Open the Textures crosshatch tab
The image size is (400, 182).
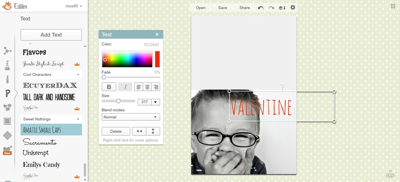(x=7, y=135)
